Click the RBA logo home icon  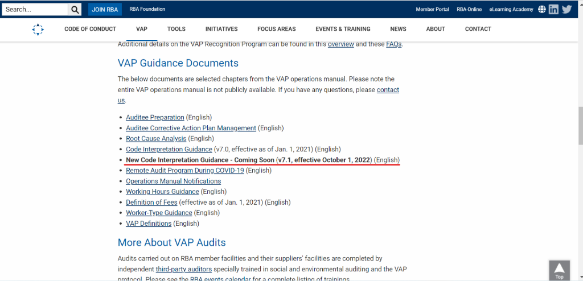tap(38, 29)
